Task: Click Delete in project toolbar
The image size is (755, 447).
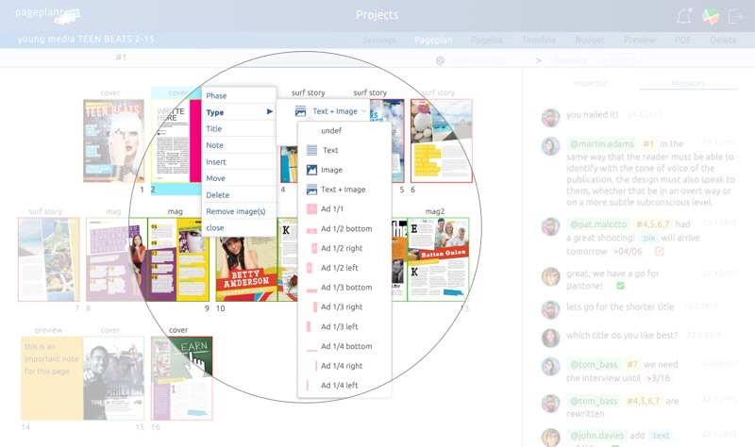Action: [x=723, y=40]
